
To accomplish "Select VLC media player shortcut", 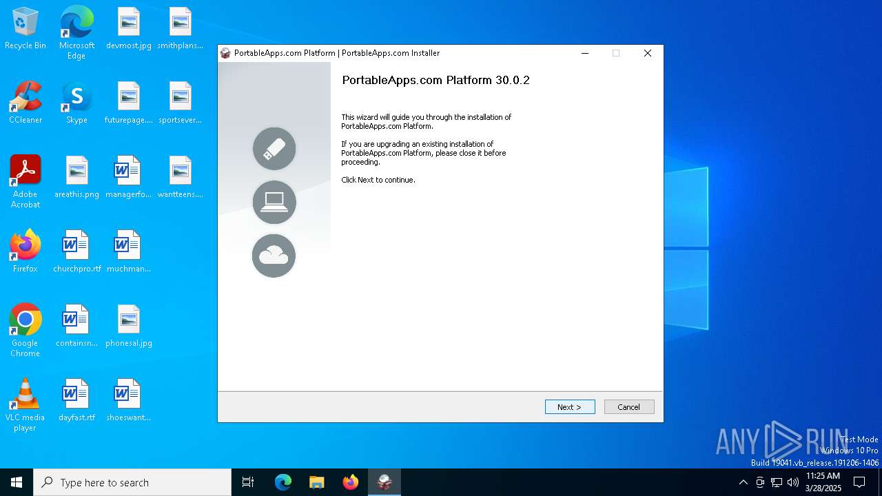I will [x=25, y=405].
